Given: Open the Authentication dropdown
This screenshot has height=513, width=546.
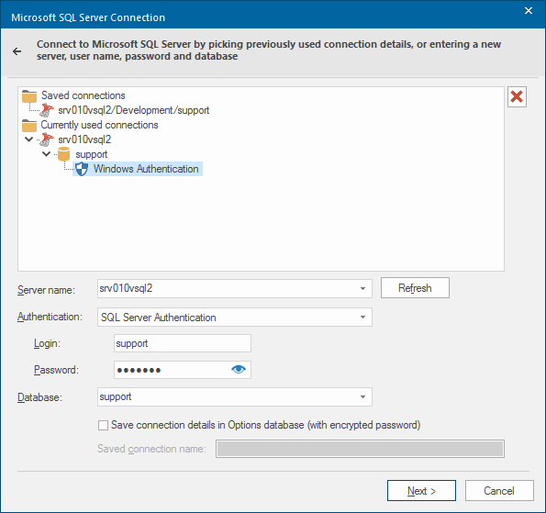Looking at the screenshot, I should pyautogui.click(x=362, y=317).
